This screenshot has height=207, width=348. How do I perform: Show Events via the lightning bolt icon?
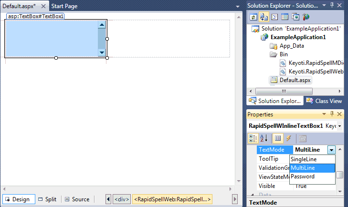(x=288, y=138)
